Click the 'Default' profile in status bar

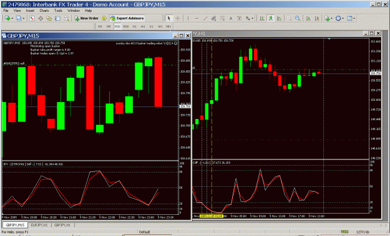pyautogui.click(x=145, y=232)
